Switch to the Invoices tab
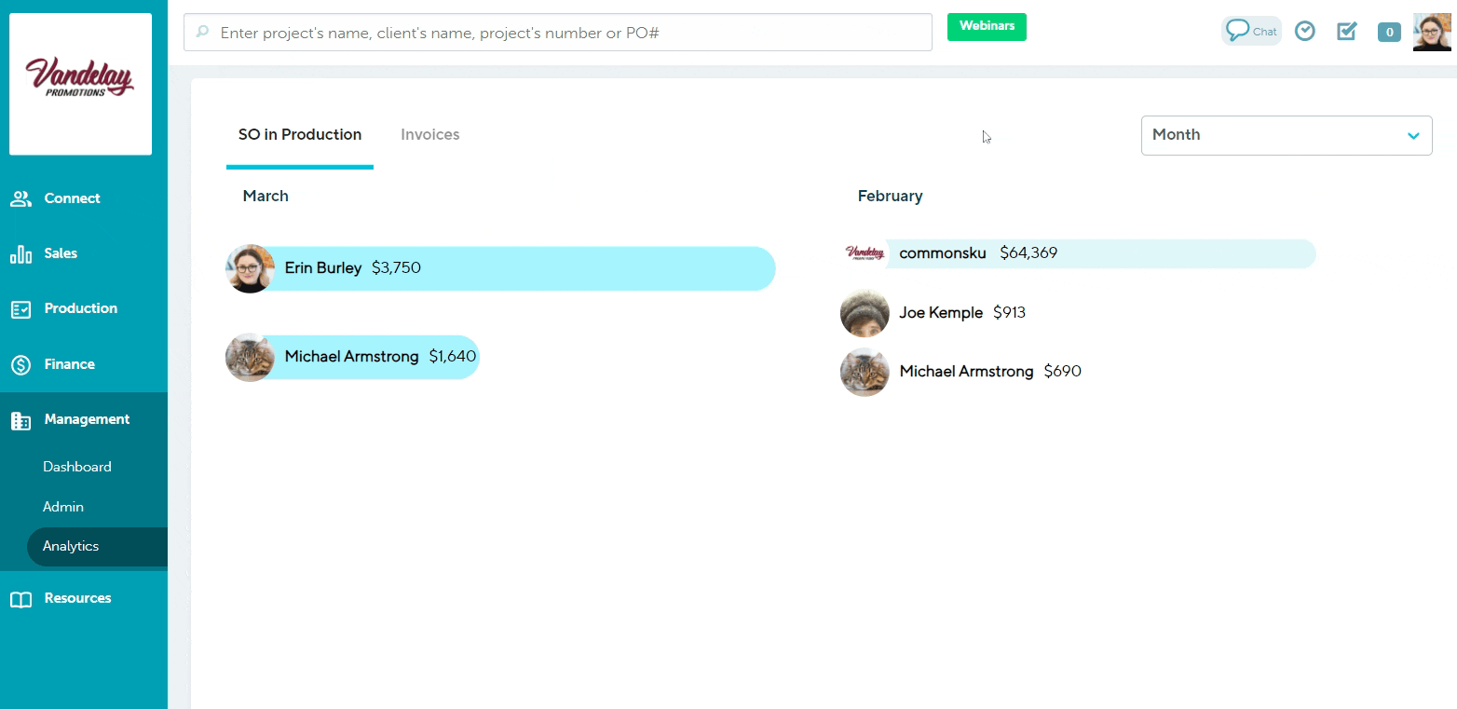This screenshot has width=1457, height=709. click(429, 135)
